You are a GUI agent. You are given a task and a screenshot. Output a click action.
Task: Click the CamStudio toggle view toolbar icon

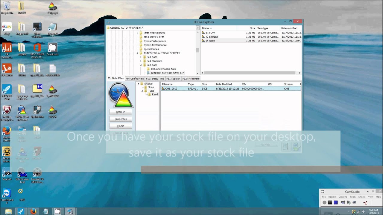coord(343,202)
